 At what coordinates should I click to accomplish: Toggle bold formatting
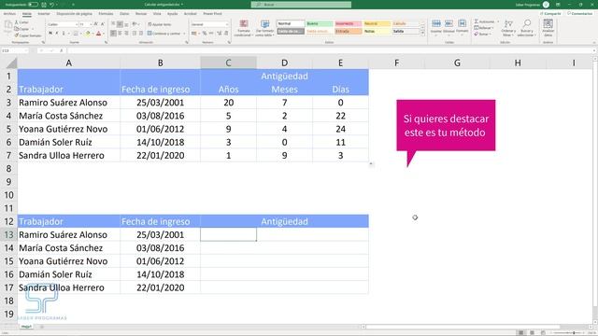[x=50, y=34]
